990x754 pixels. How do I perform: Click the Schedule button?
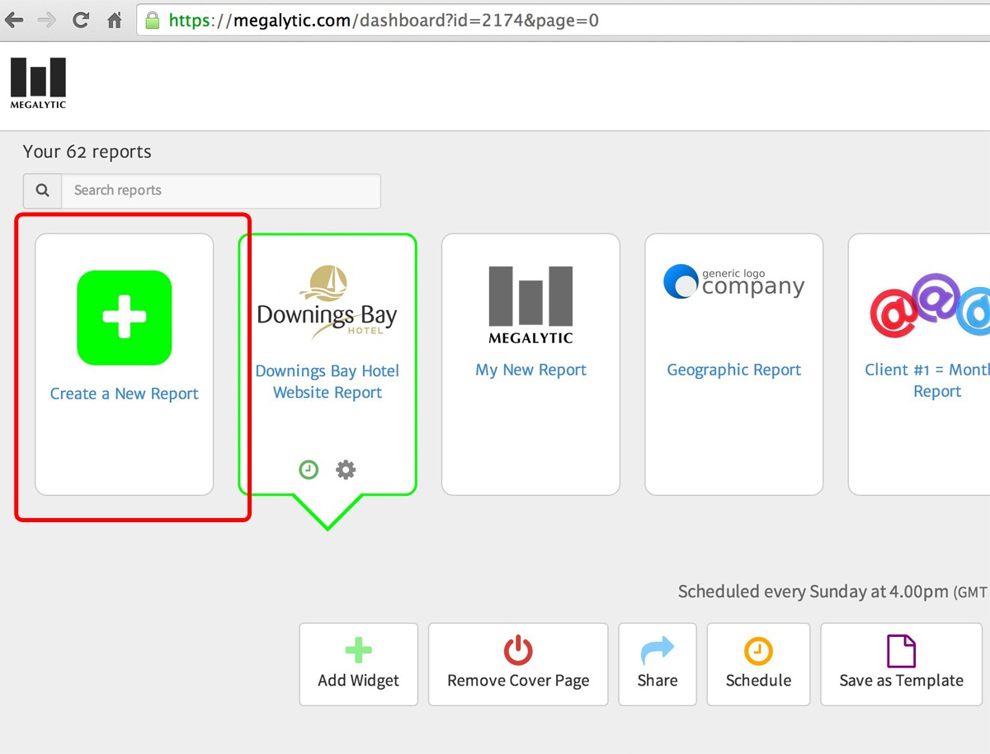(758, 664)
